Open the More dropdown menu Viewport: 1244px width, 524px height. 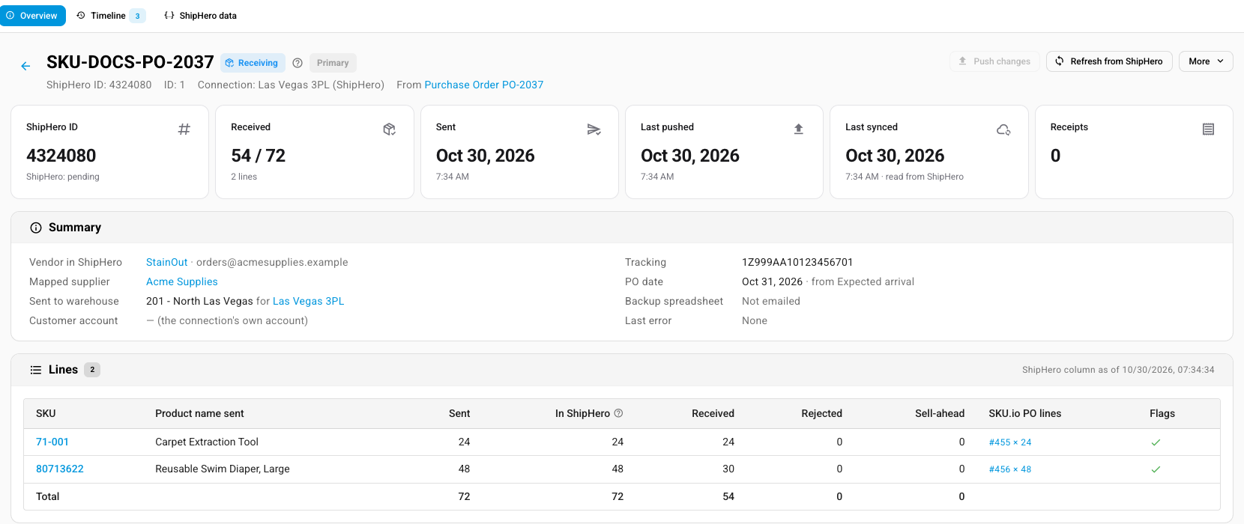(1206, 61)
